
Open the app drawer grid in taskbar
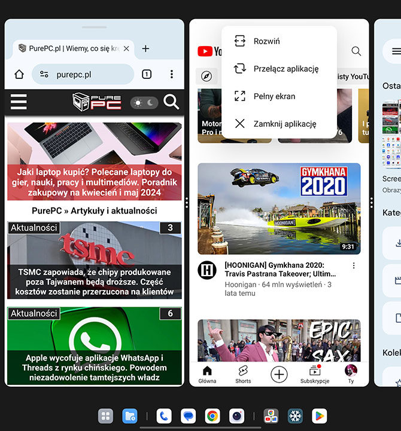(x=105, y=416)
